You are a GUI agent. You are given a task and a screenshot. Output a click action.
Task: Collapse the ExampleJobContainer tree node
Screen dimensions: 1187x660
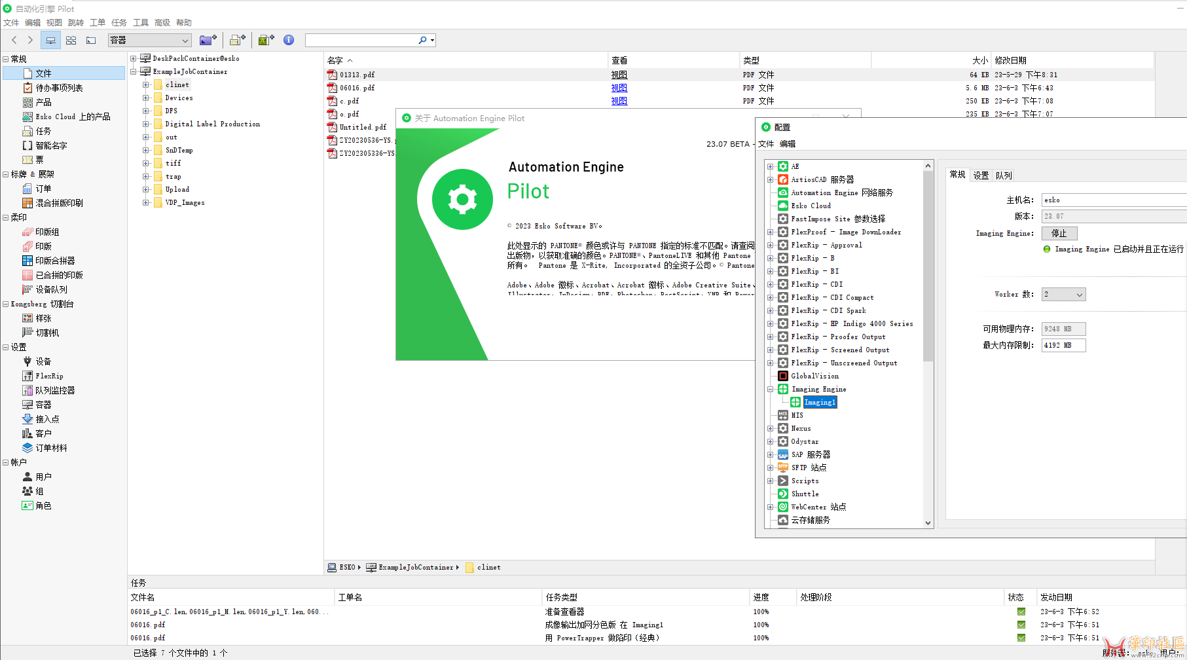click(x=134, y=71)
